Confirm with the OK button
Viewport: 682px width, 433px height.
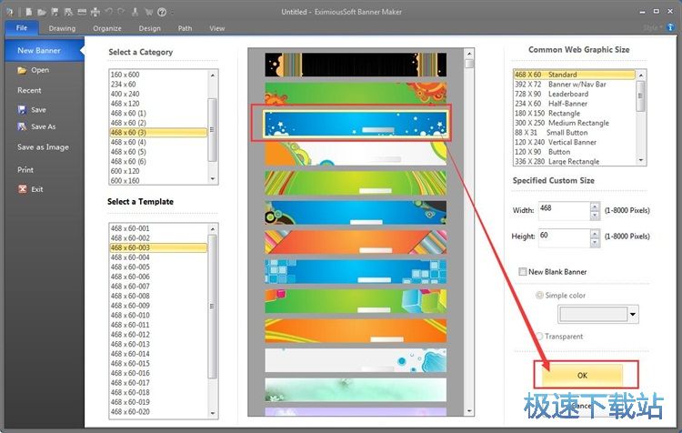[x=582, y=375]
